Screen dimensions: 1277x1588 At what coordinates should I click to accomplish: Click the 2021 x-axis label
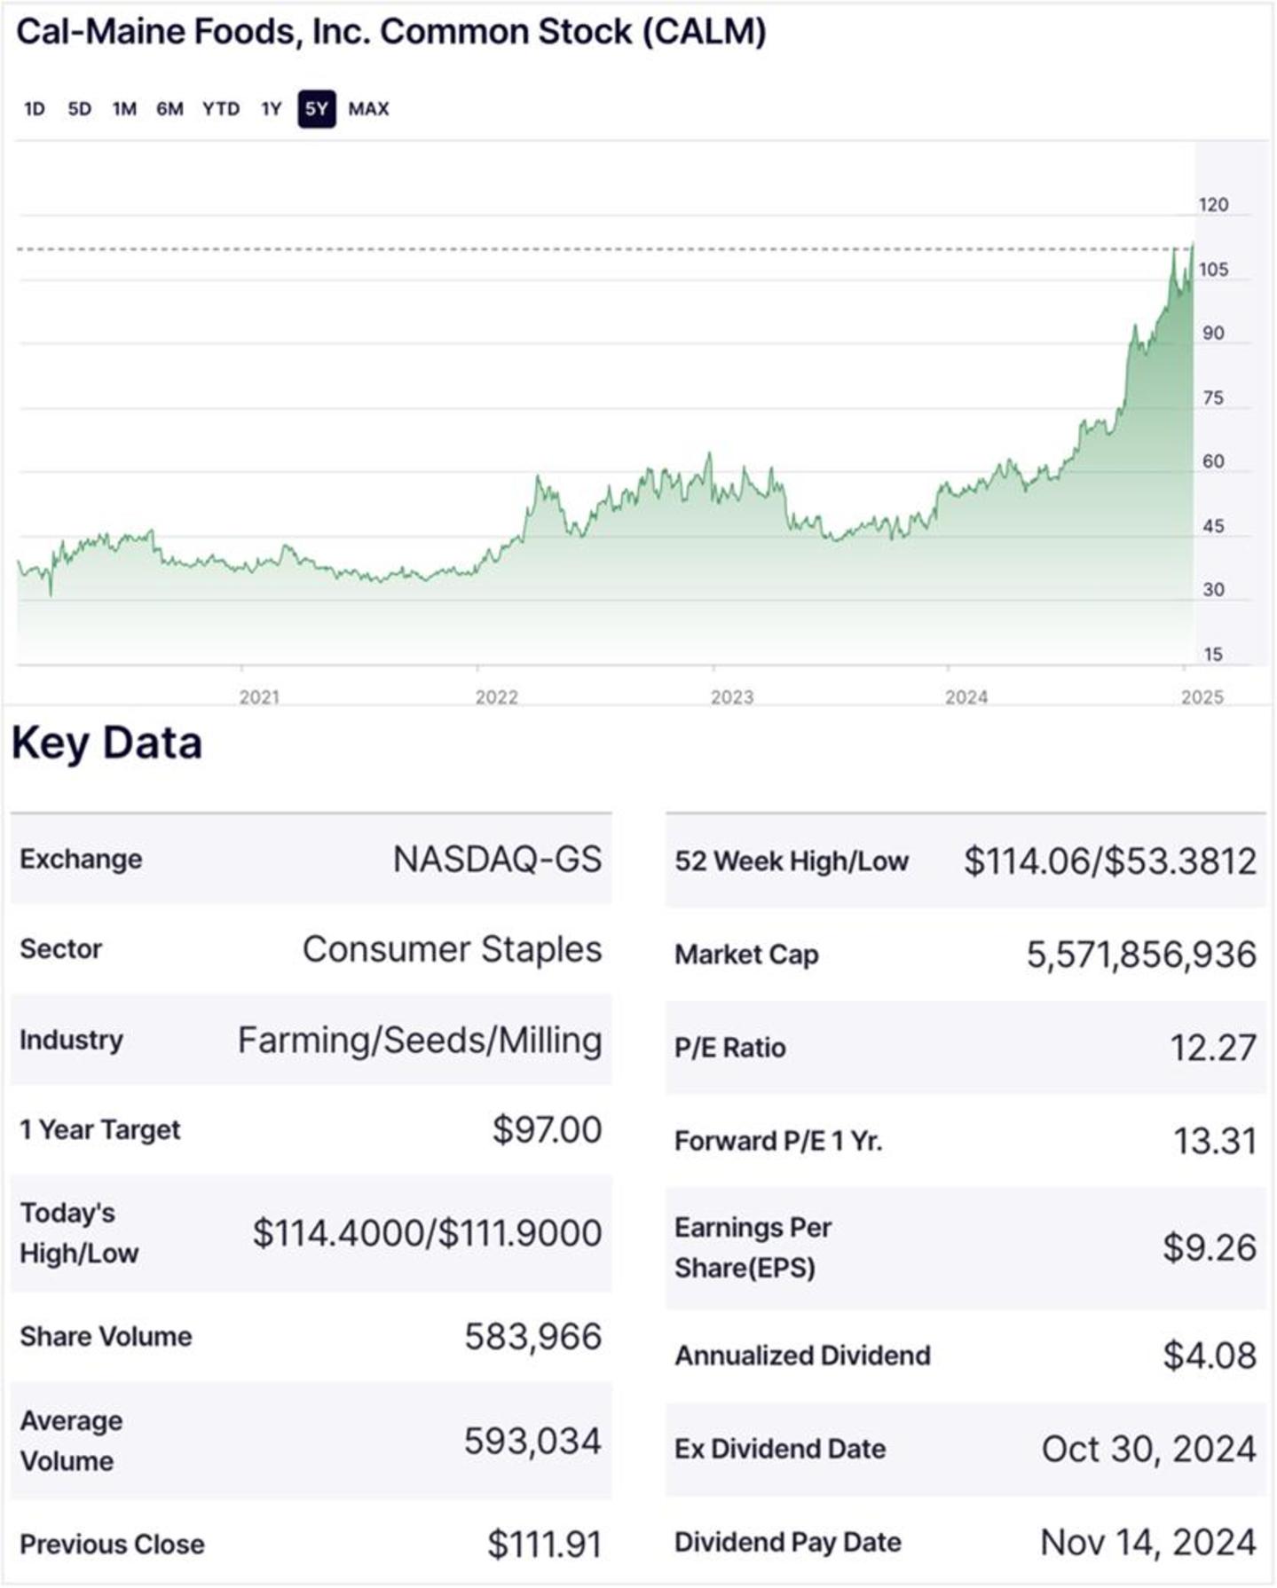(x=259, y=697)
